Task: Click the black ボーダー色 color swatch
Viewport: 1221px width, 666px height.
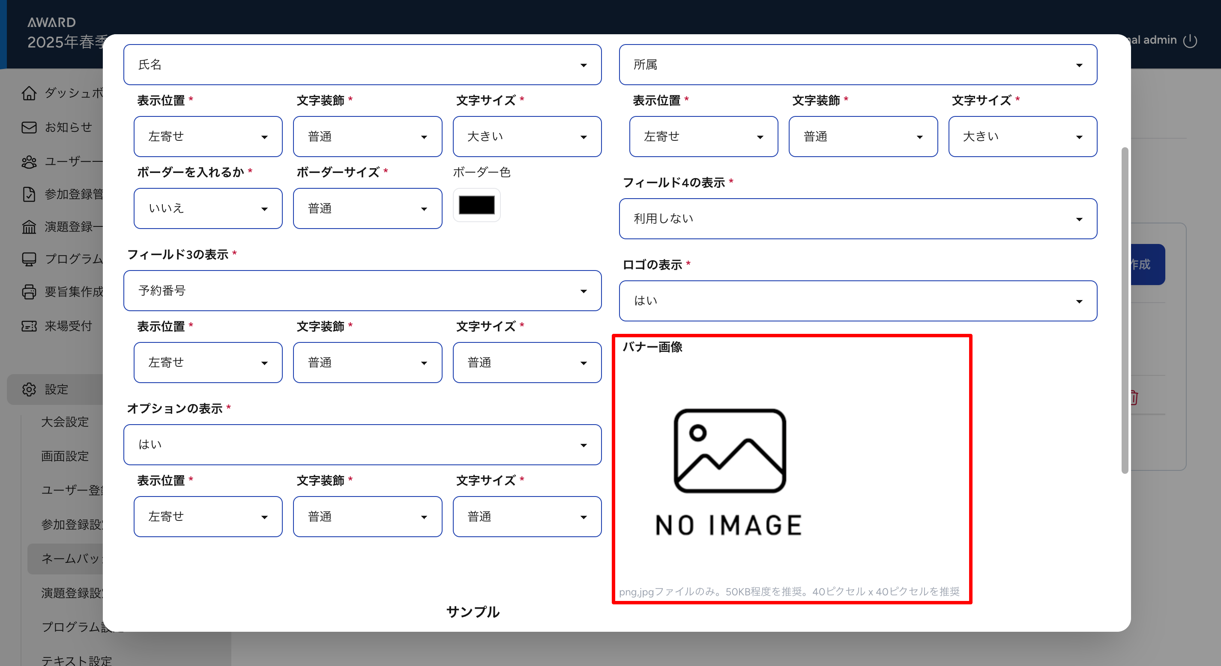Action: (476, 205)
